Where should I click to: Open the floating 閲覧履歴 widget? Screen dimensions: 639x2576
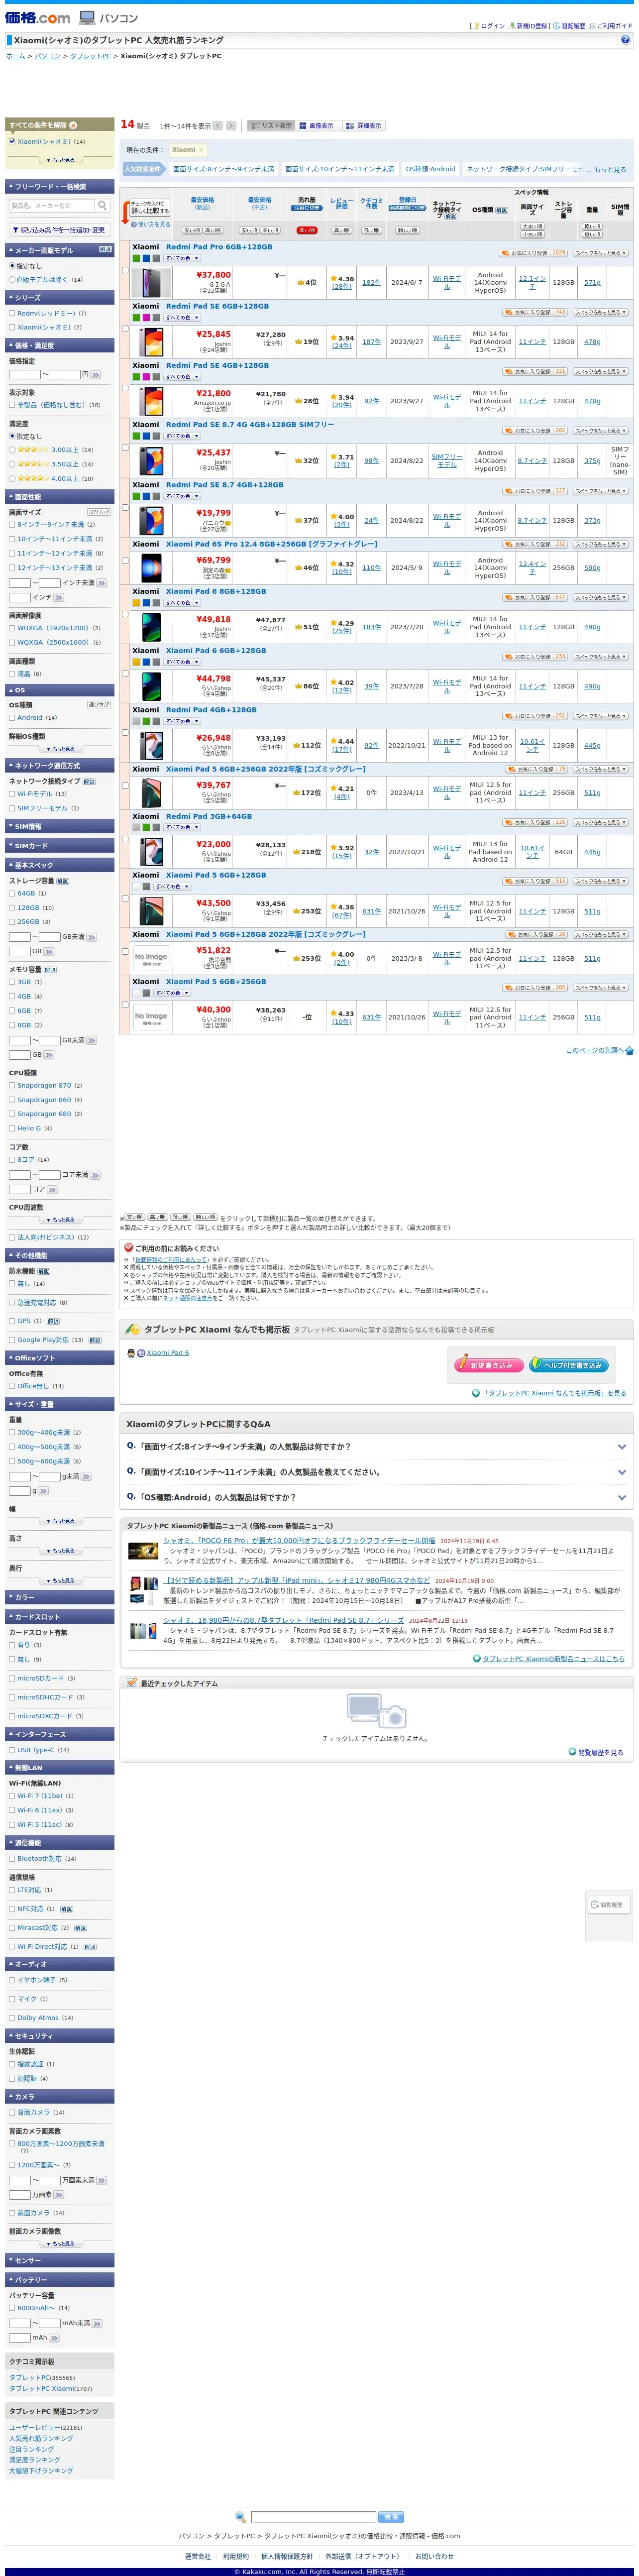608,1905
